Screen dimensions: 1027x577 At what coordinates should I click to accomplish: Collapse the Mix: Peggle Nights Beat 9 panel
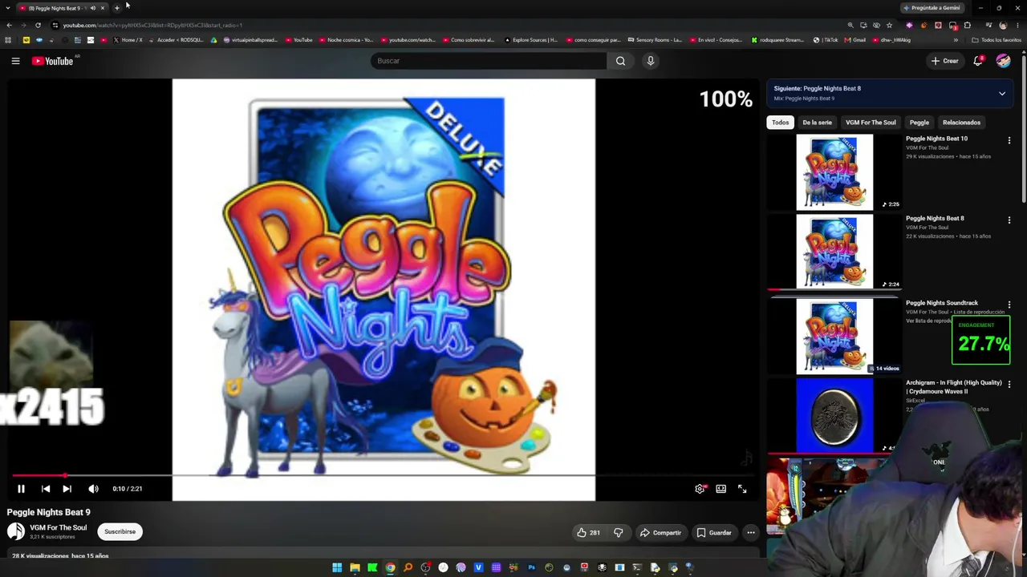1002,94
